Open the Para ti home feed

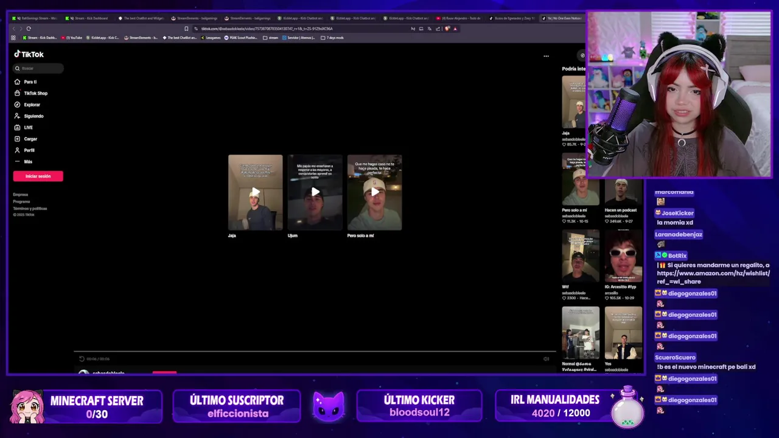click(x=26, y=82)
